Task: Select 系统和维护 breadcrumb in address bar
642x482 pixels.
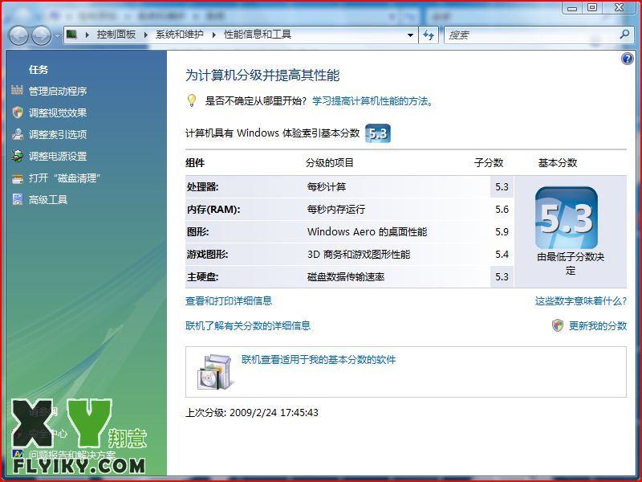Action: [179, 35]
